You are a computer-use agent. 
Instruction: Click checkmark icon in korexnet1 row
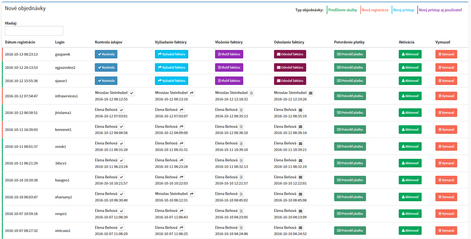point(122,127)
